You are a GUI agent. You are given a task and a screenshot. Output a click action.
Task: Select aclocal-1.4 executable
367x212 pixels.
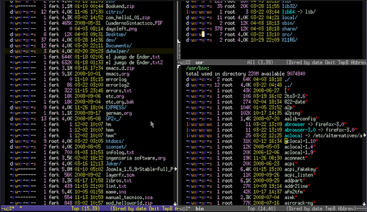click(x=298, y=147)
